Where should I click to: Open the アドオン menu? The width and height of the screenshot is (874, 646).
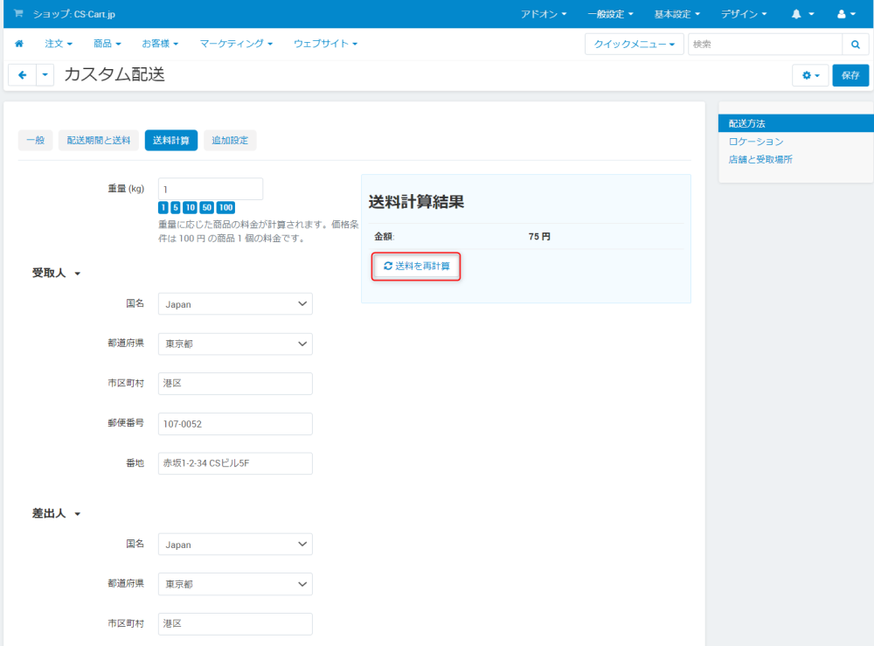pos(544,14)
